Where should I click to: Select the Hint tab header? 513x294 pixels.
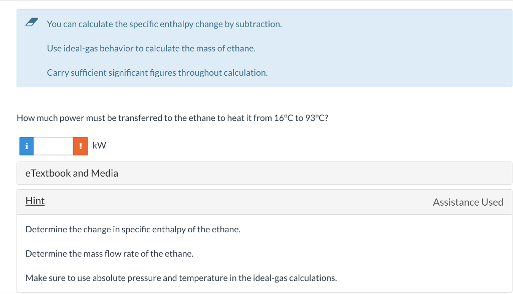35,201
